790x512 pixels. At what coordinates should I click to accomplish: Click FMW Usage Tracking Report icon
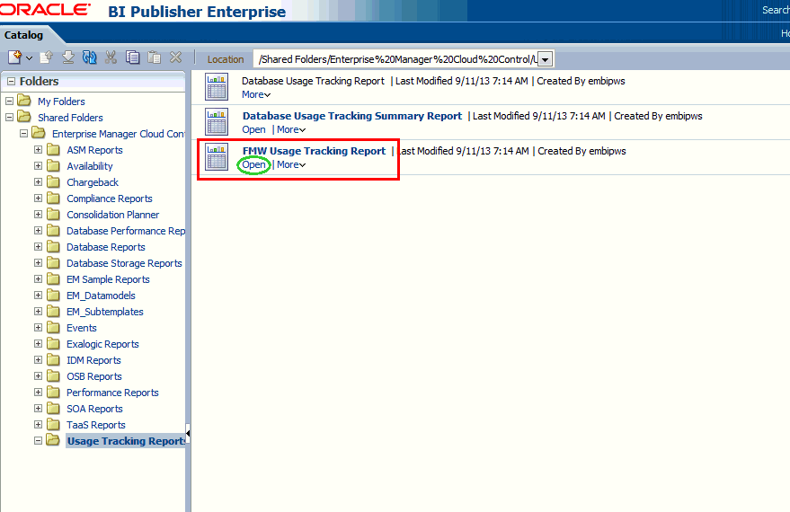point(217,156)
